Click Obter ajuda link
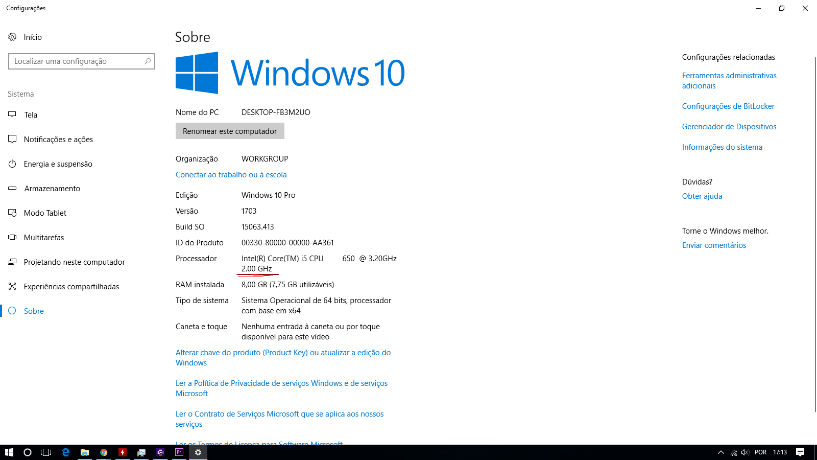The height and width of the screenshot is (460, 817). (702, 196)
